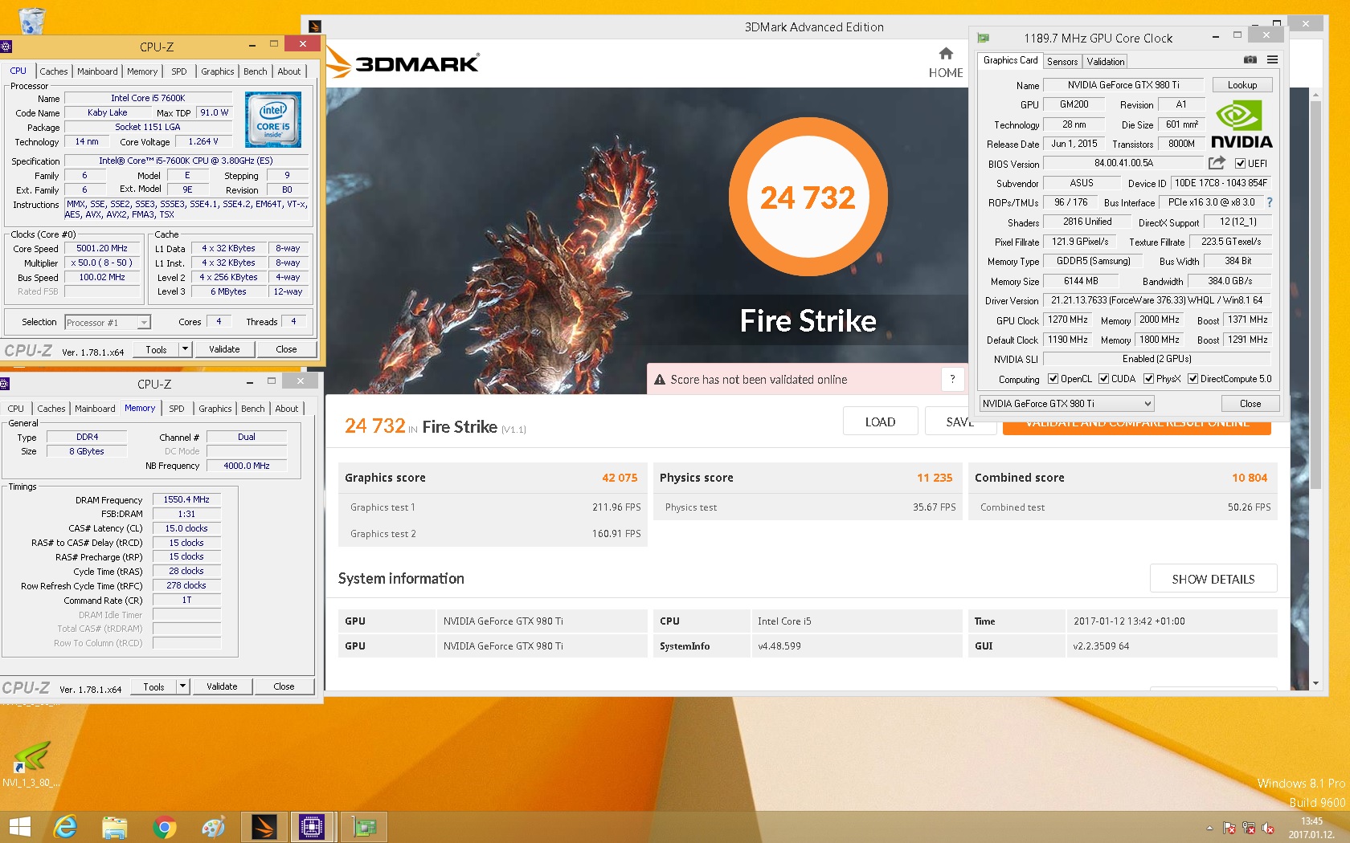Open the Validation tab in GPU-Z

click(x=1106, y=62)
